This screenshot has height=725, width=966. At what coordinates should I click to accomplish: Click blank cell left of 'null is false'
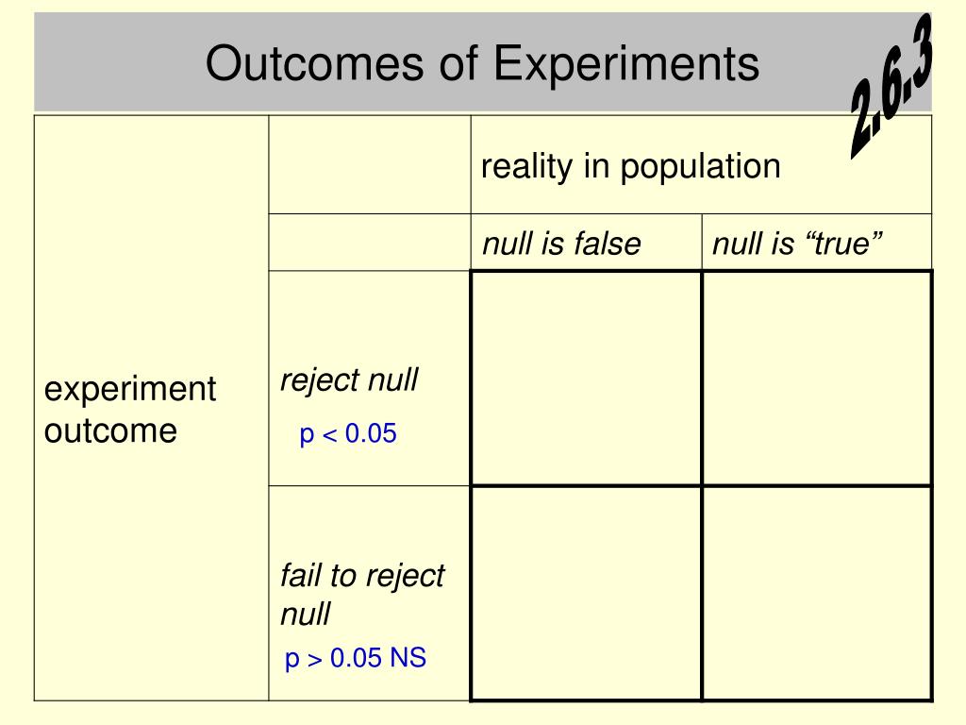pyautogui.click(x=370, y=243)
